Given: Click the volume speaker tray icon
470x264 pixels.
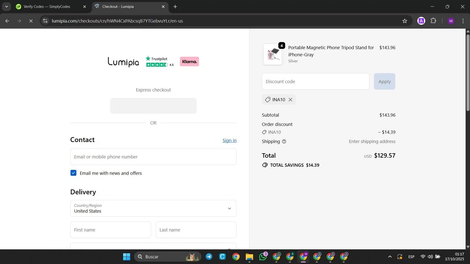Looking at the screenshot, I should click(x=430, y=257).
